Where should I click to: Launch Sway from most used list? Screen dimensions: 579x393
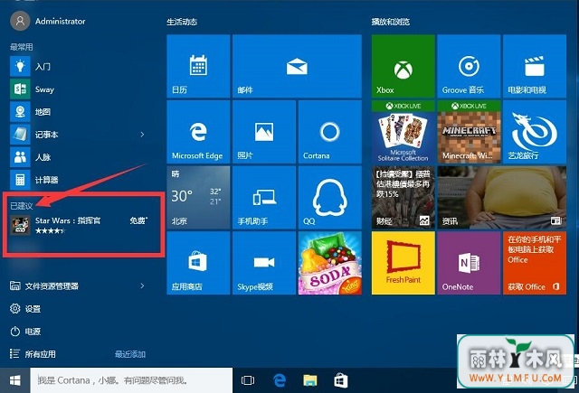pyautogui.click(x=78, y=89)
